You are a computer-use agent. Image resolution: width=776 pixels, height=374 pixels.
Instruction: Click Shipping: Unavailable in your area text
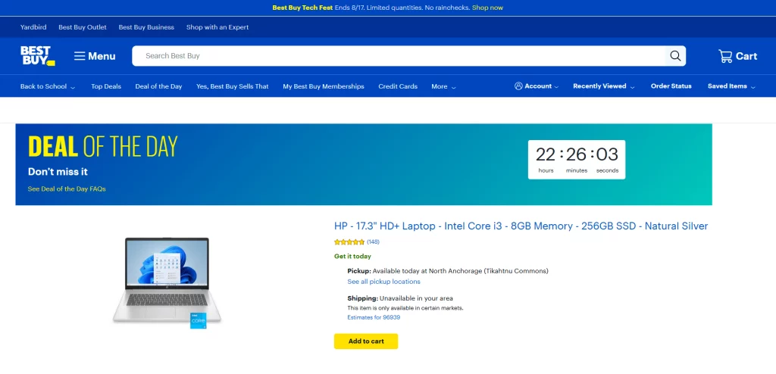(x=400, y=298)
